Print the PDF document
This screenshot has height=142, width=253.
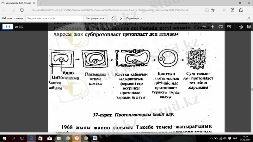pos(241,27)
